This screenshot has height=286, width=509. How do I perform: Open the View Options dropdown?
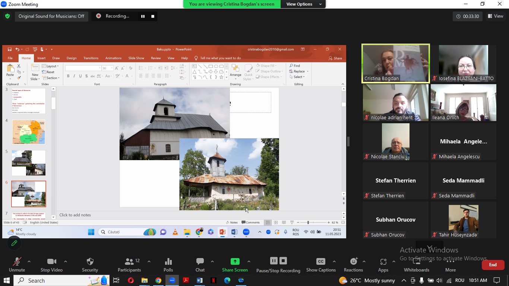[x=304, y=4]
